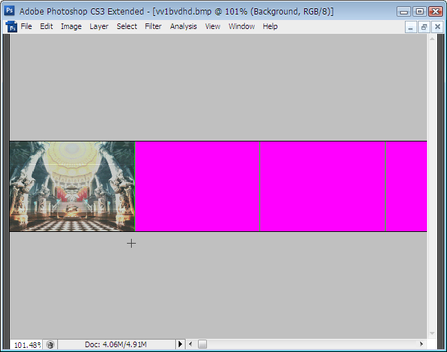447x352 pixels.
Task: Maximize the Photoshop application window
Action: tap(419, 12)
